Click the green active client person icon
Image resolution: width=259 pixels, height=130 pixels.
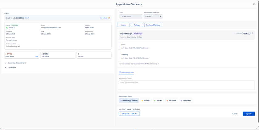click(x=7, y=27)
